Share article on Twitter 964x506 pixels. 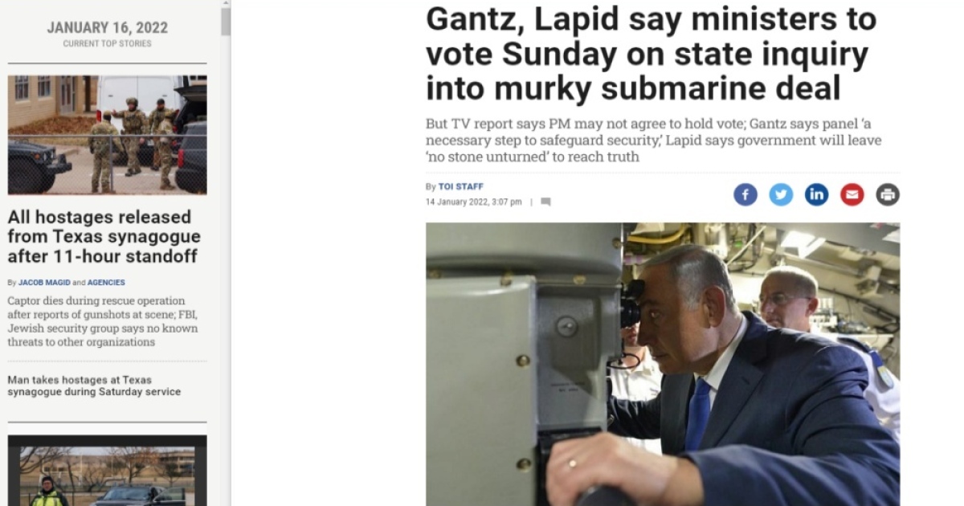[x=781, y=194]
